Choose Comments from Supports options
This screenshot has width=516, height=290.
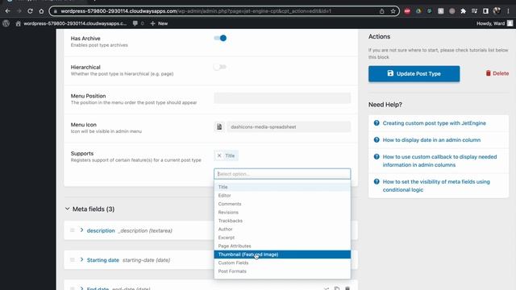pos(282,204)
